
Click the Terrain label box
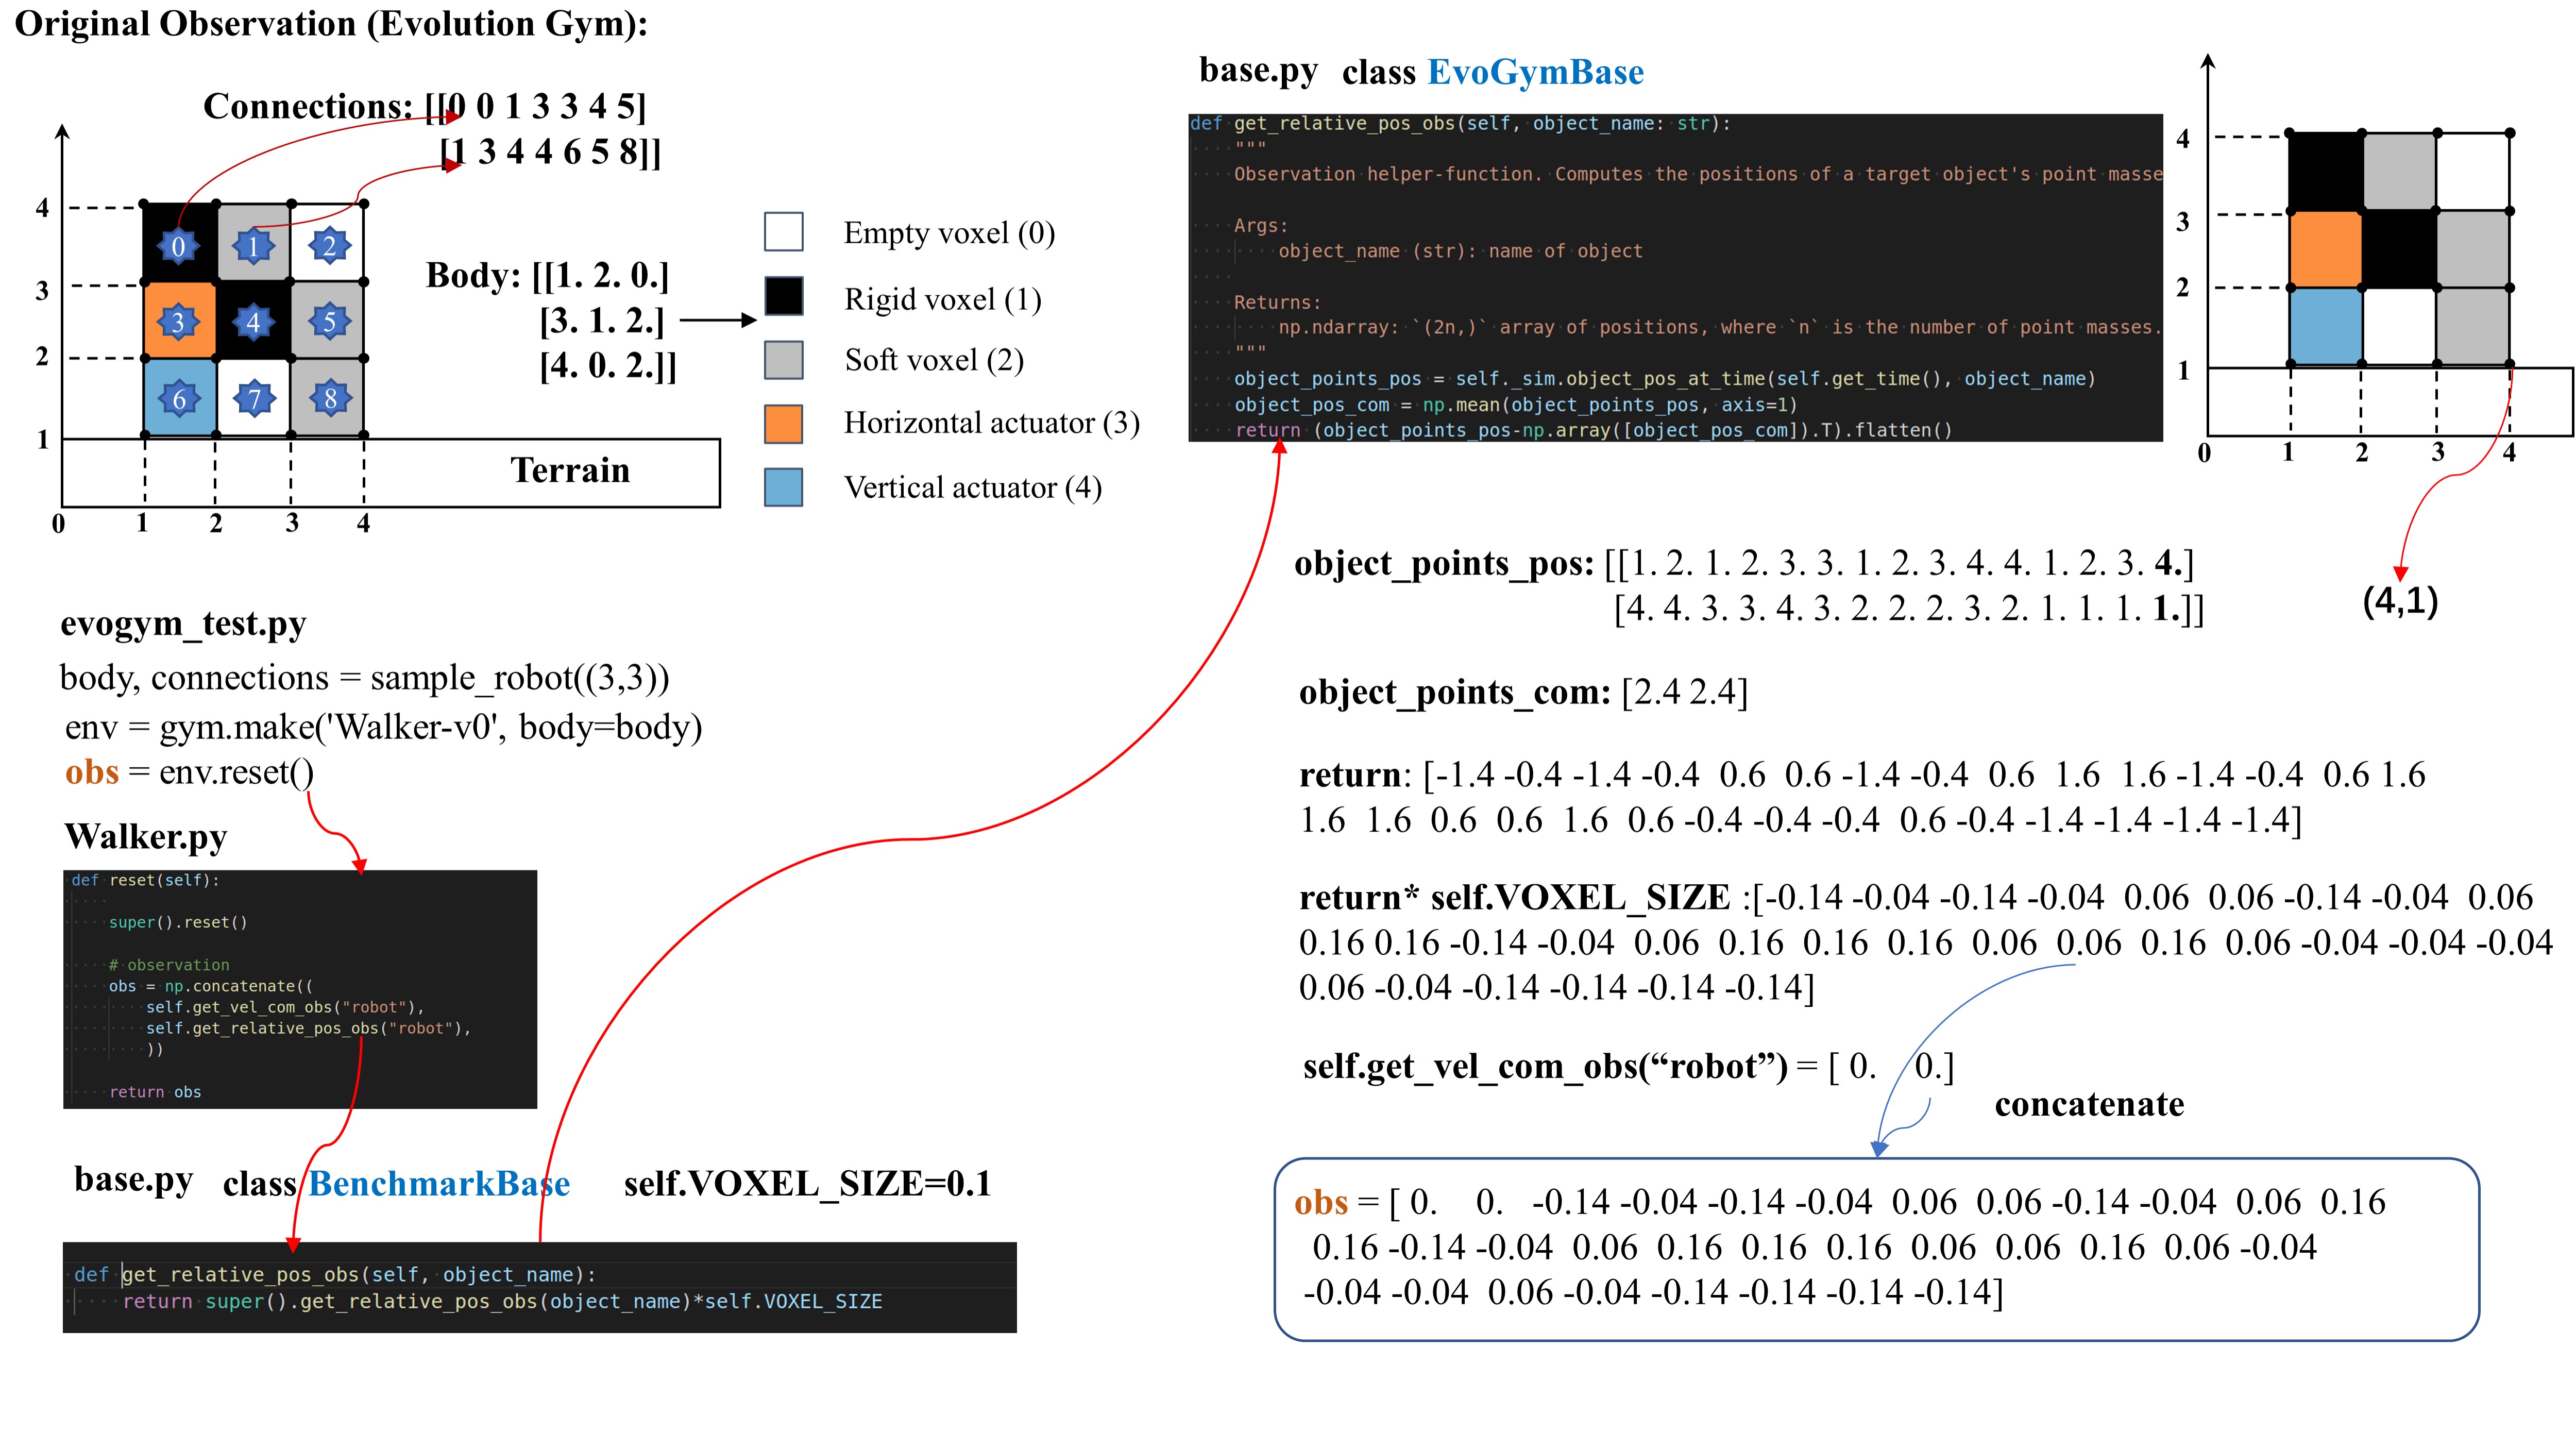(x=570, y=470)
